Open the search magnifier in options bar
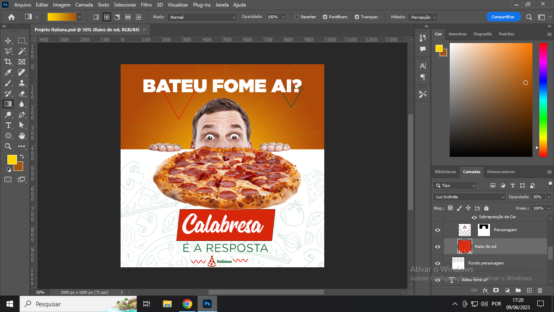The width and height of the screenshot is (554, 312). (529, 17)
